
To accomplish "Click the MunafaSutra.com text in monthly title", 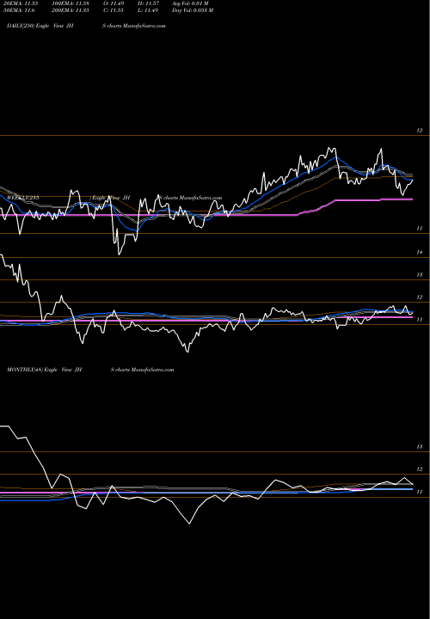I will point(152,370).
